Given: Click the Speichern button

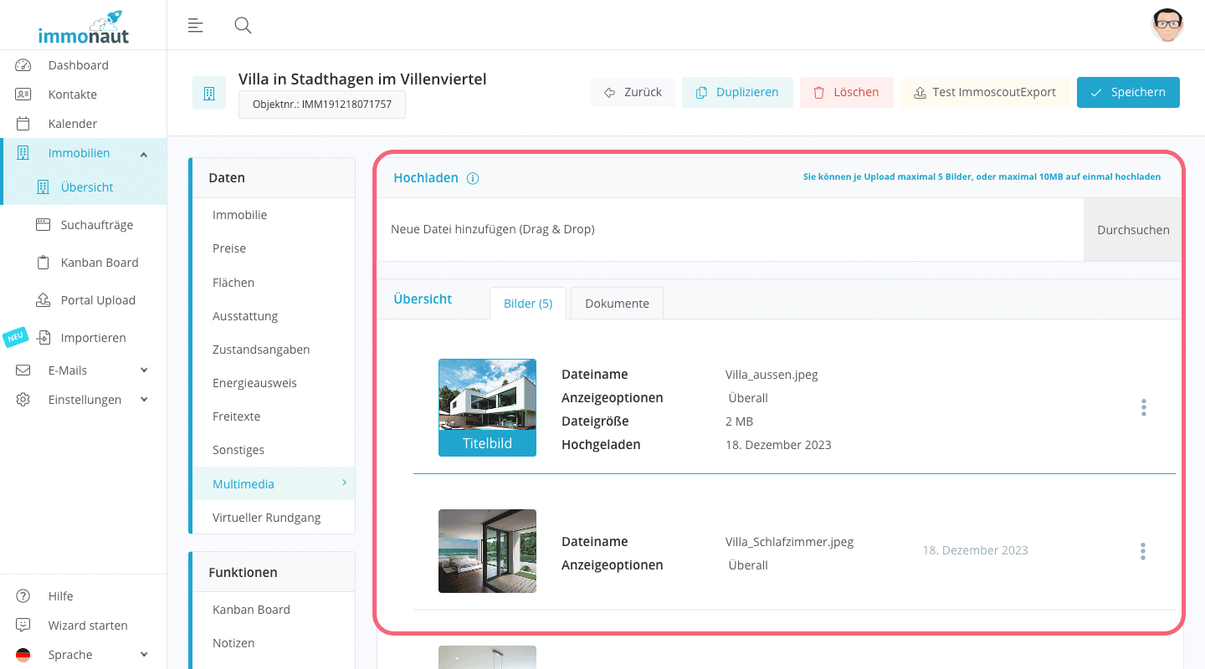Looking at the screenshot, I should [1128, 92].
